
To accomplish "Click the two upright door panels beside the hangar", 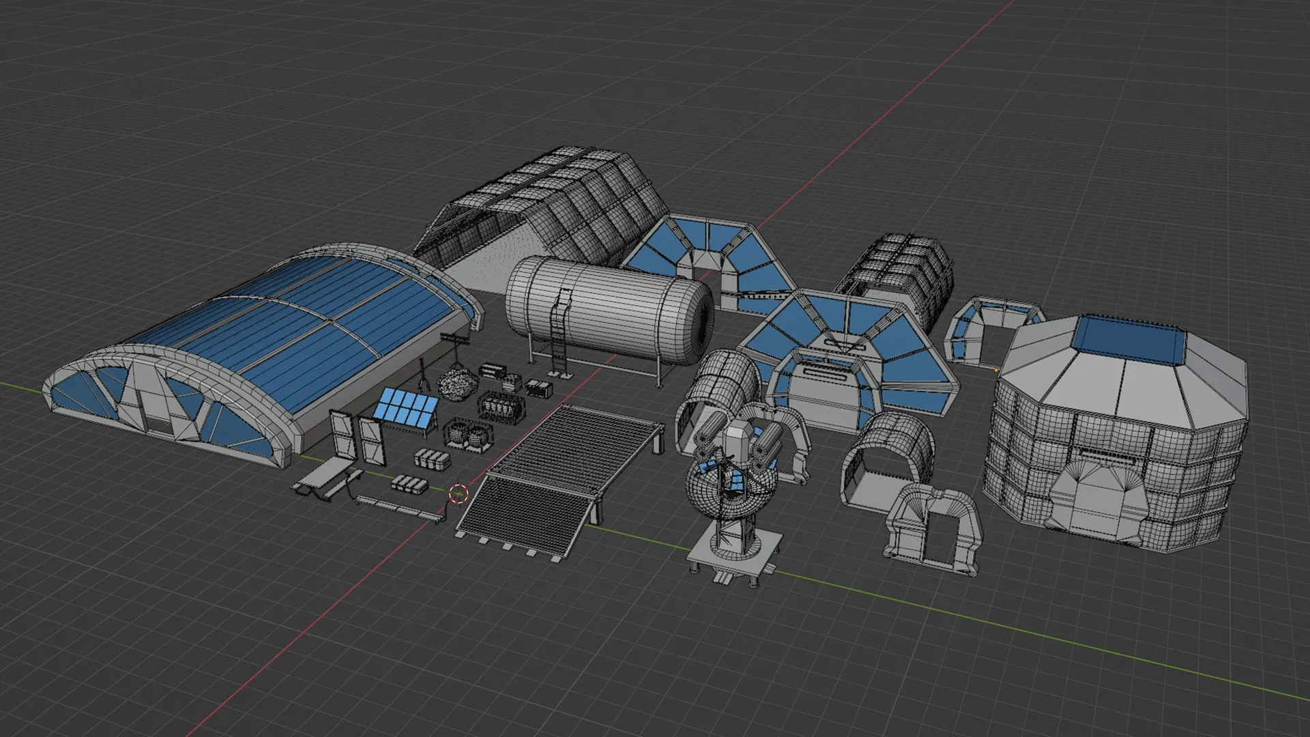I will 357,437.
